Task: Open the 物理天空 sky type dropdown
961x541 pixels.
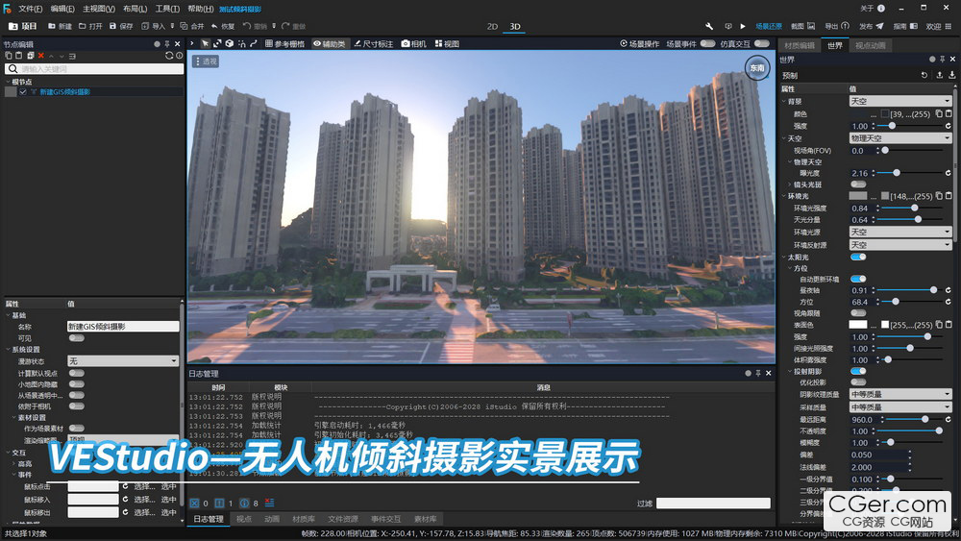Action: click(899, 138)
